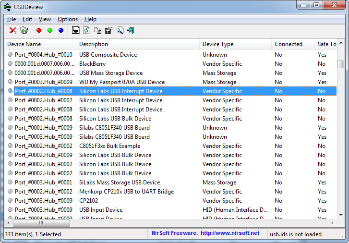Click the find magnifier toolbar icon
The image size is (349, 243).
coord(120,31)
